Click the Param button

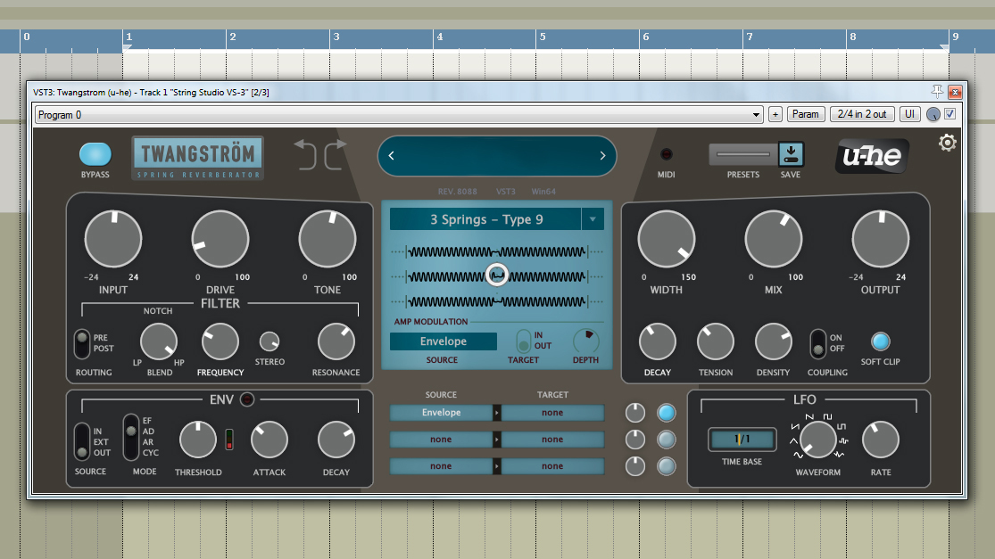click(x=805, y=114)
